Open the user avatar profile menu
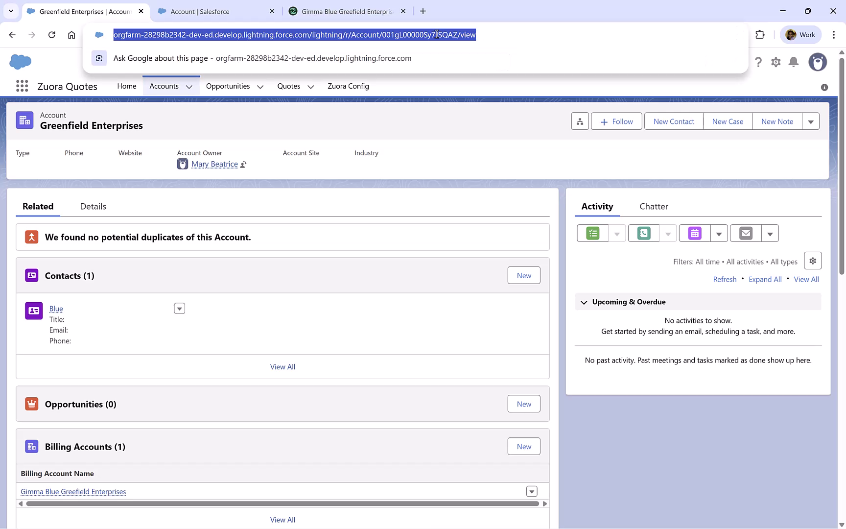Screen dimensions: 846x529 point(818,62)
